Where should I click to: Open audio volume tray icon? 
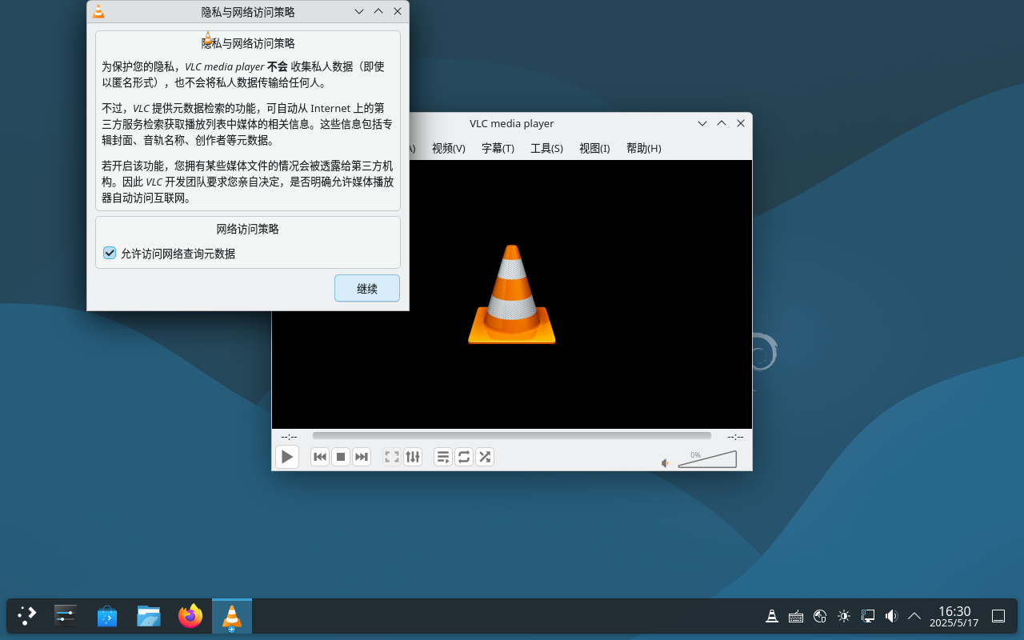[x=891, y=616]
